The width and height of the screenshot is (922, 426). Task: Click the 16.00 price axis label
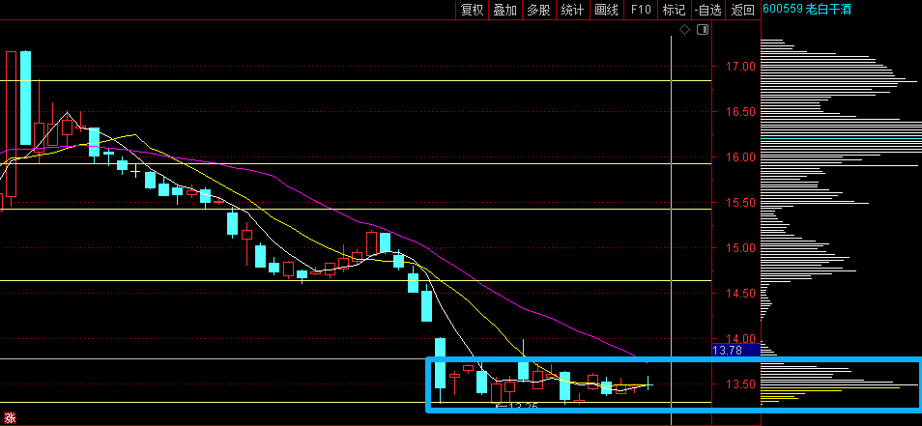pyautogui.click(x=739, y=156)
